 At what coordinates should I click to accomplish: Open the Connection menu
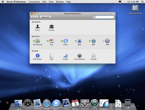[x=34, y=2]
